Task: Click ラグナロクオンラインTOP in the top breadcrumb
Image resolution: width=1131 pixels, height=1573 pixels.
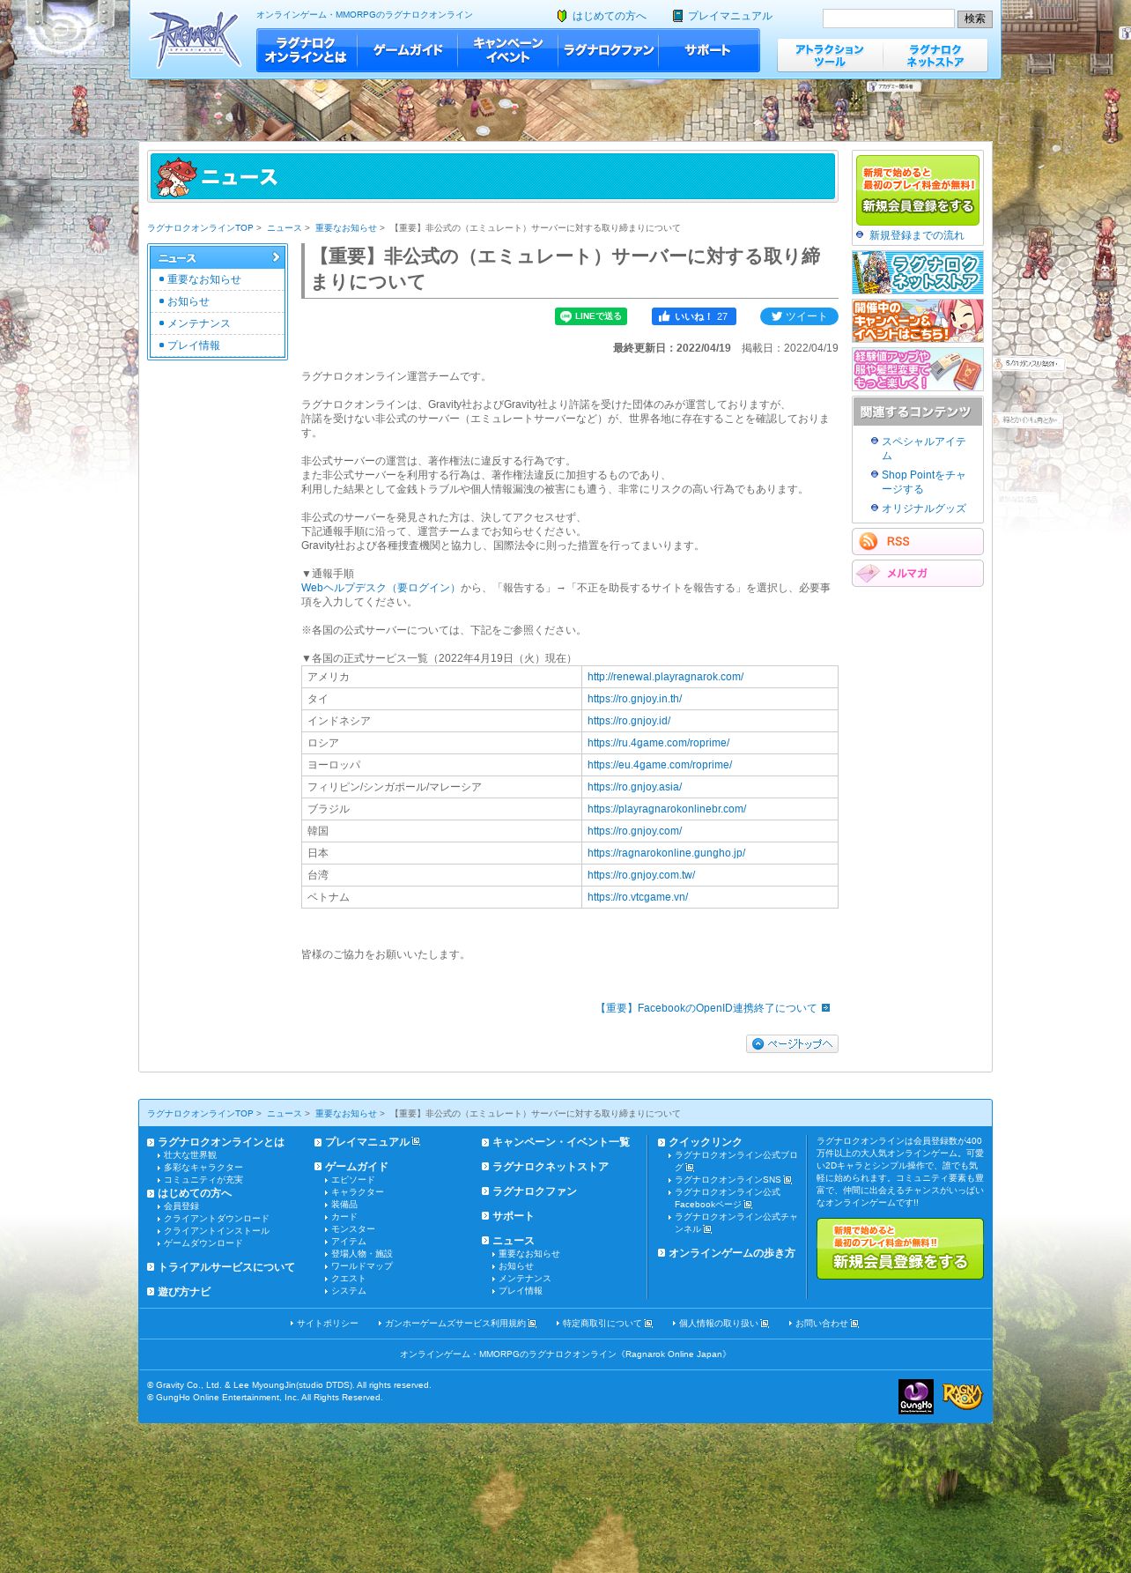Action: pyautogui.click(x=200, y=228)
